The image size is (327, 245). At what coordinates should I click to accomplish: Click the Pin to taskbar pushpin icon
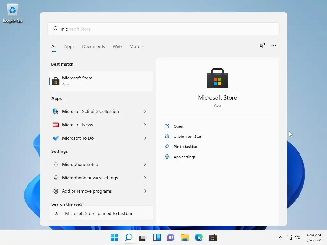[x=167, y=146]
